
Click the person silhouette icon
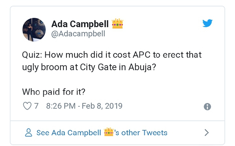click(x=29, y=133)
